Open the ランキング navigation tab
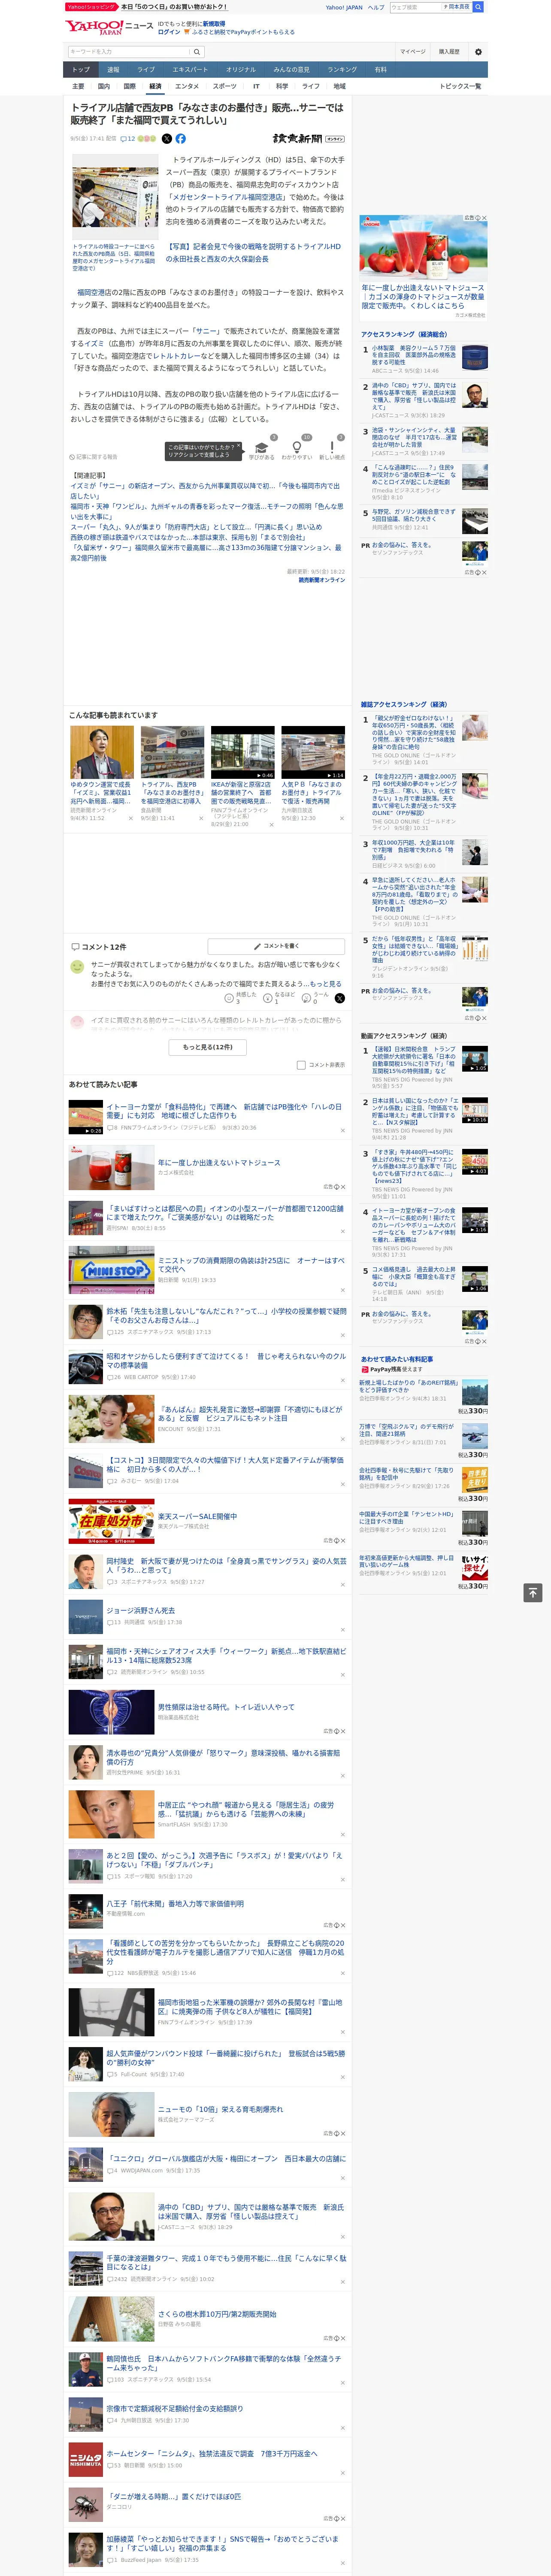The height and width of the screenshot is (2576, 551). click(342, 70)
